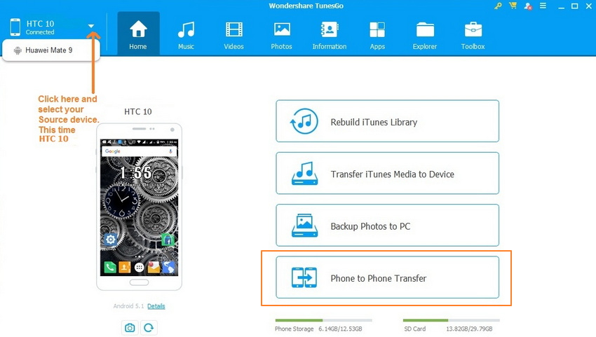Start Phone to Phone Transfer
Viewport: 596px width, 337px height.
tap(387, 278)
